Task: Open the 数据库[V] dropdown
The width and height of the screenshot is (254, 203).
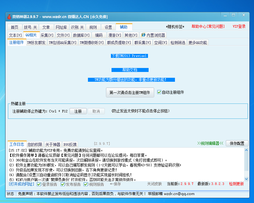Action: pyautogui.click(x=80, y=35)
